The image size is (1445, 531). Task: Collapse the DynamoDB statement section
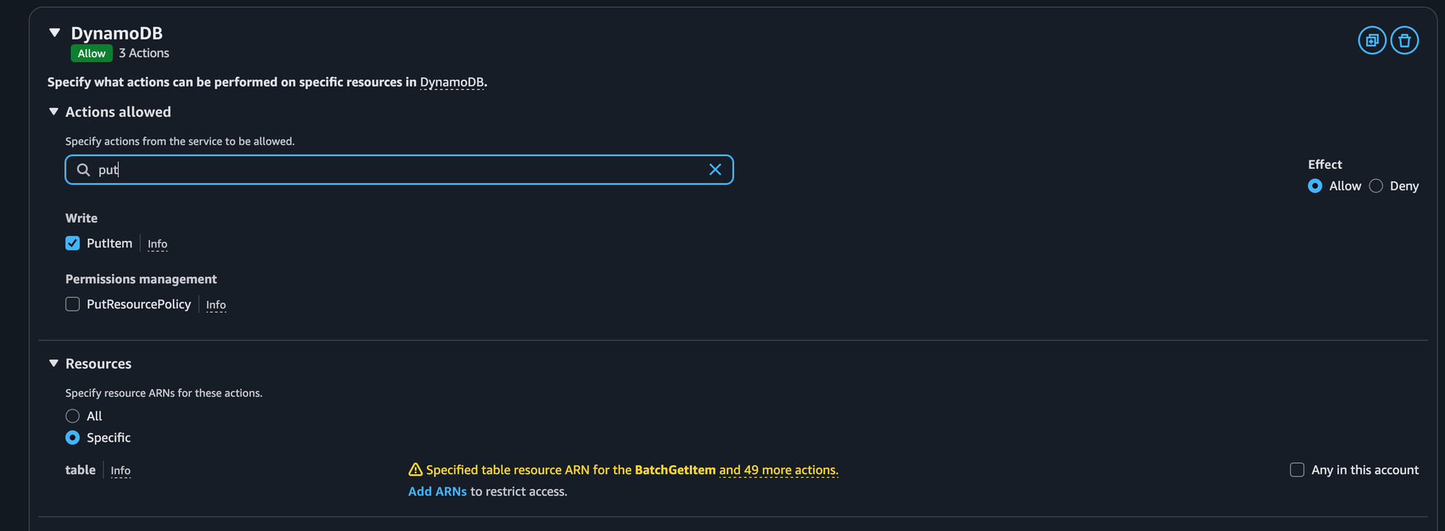(x=54, y=33)
